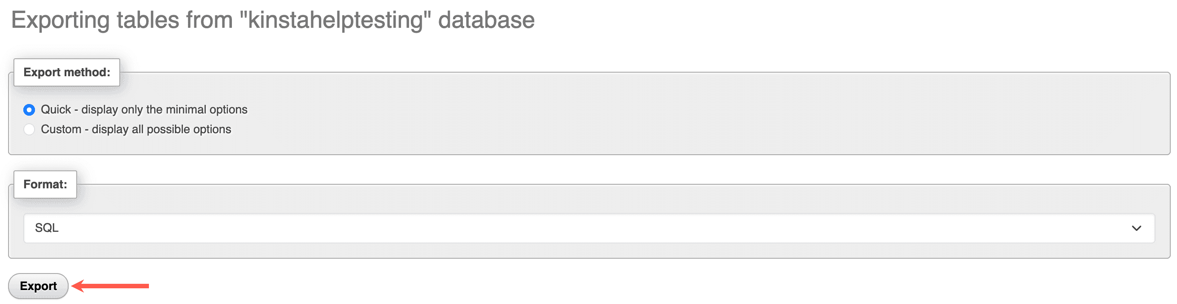Click the Exporting tables page heading
This screenshot has width=1177, height=304.
coord(274,19)
